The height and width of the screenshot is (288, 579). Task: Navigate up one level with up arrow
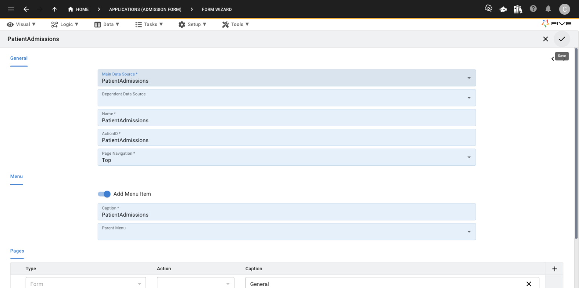(x=55, y=9)
